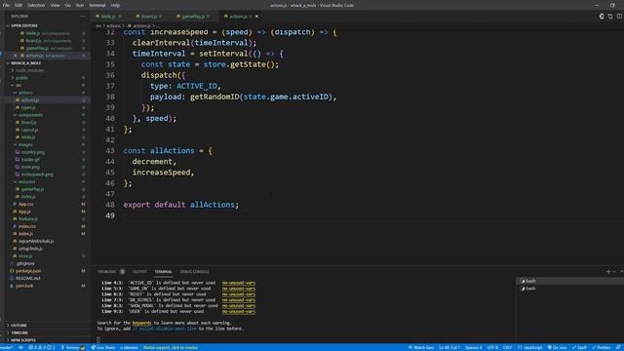
Task: Switch to the Debug Console tab
Action: [194, 272]
